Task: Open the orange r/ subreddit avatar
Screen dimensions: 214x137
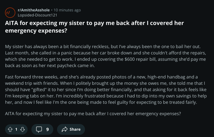Action: [10, 13]
